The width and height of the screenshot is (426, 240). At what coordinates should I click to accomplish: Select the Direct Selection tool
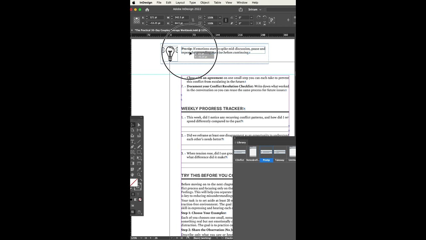139,125
